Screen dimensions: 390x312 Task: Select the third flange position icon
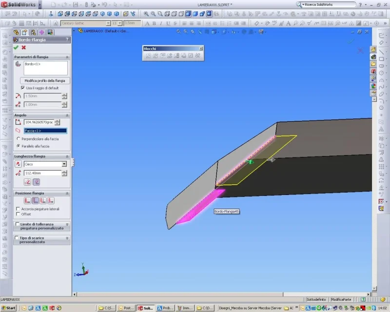coord(43,200)
